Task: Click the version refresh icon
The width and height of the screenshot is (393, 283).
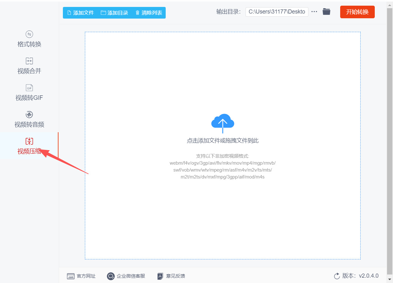Action: point(337,276)
